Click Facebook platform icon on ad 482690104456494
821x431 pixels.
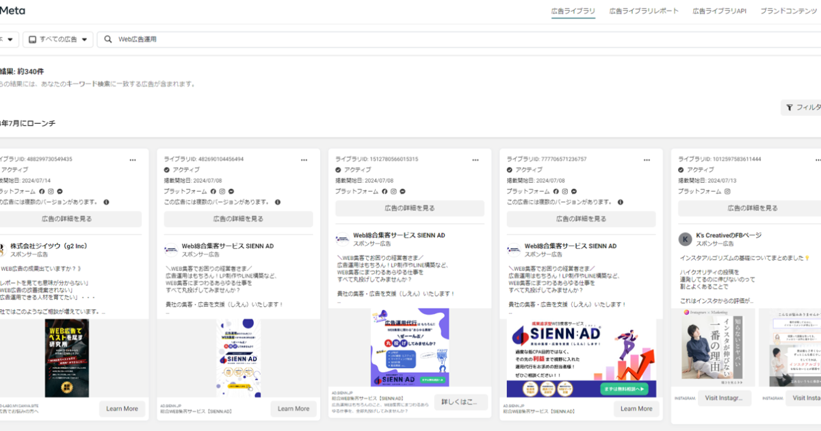click(213, 192)
